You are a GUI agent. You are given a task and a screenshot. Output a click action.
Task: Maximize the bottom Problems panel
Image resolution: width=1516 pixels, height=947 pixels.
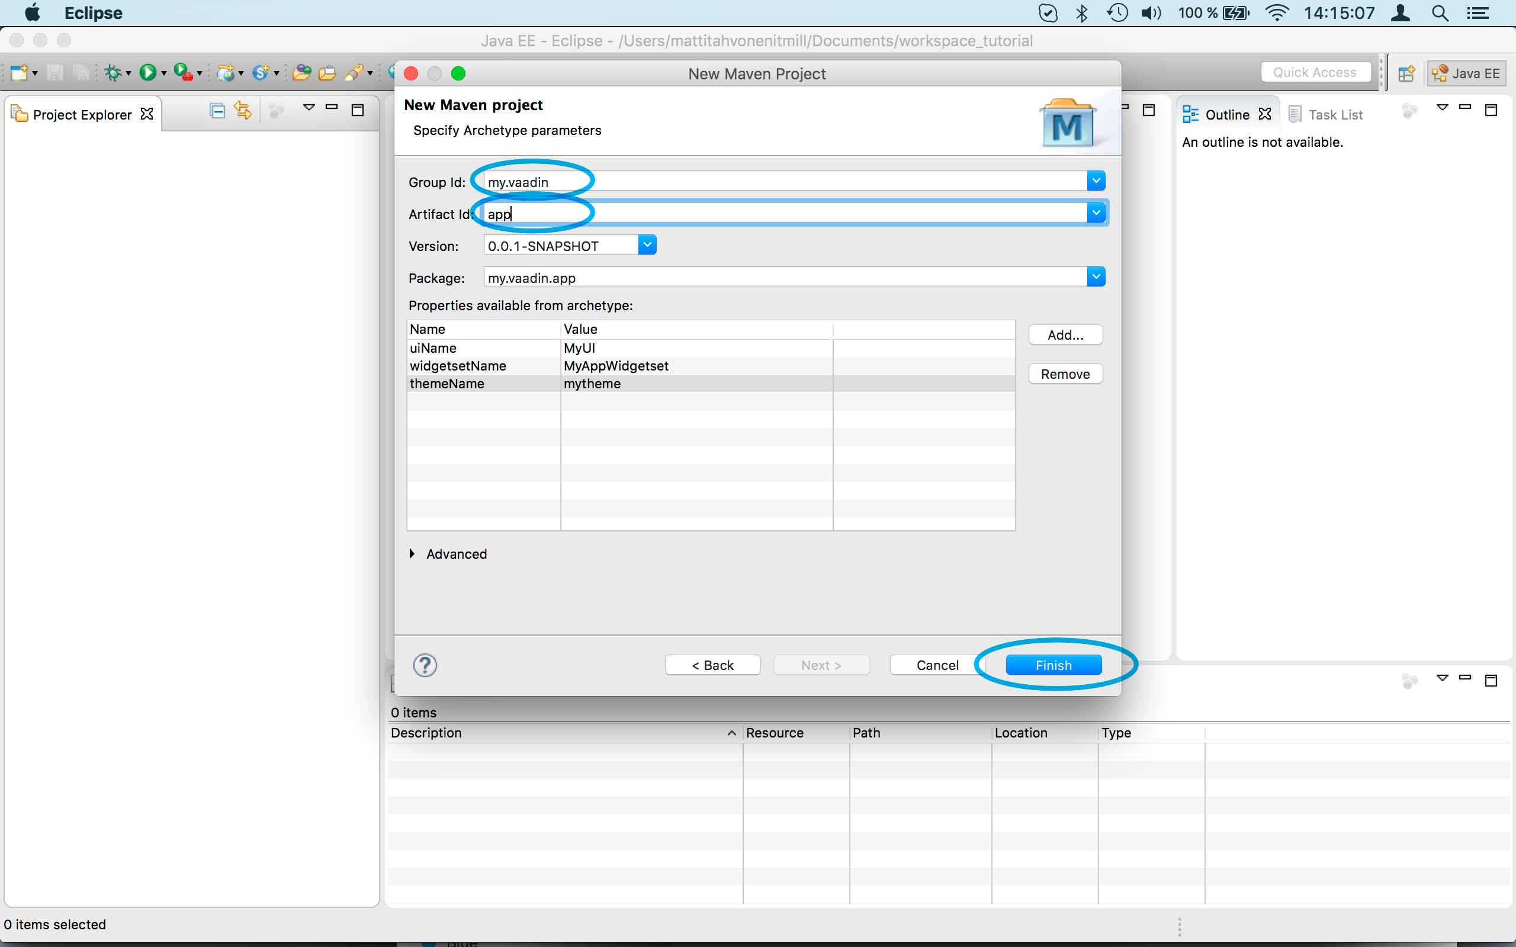[x=1492, y=681]
